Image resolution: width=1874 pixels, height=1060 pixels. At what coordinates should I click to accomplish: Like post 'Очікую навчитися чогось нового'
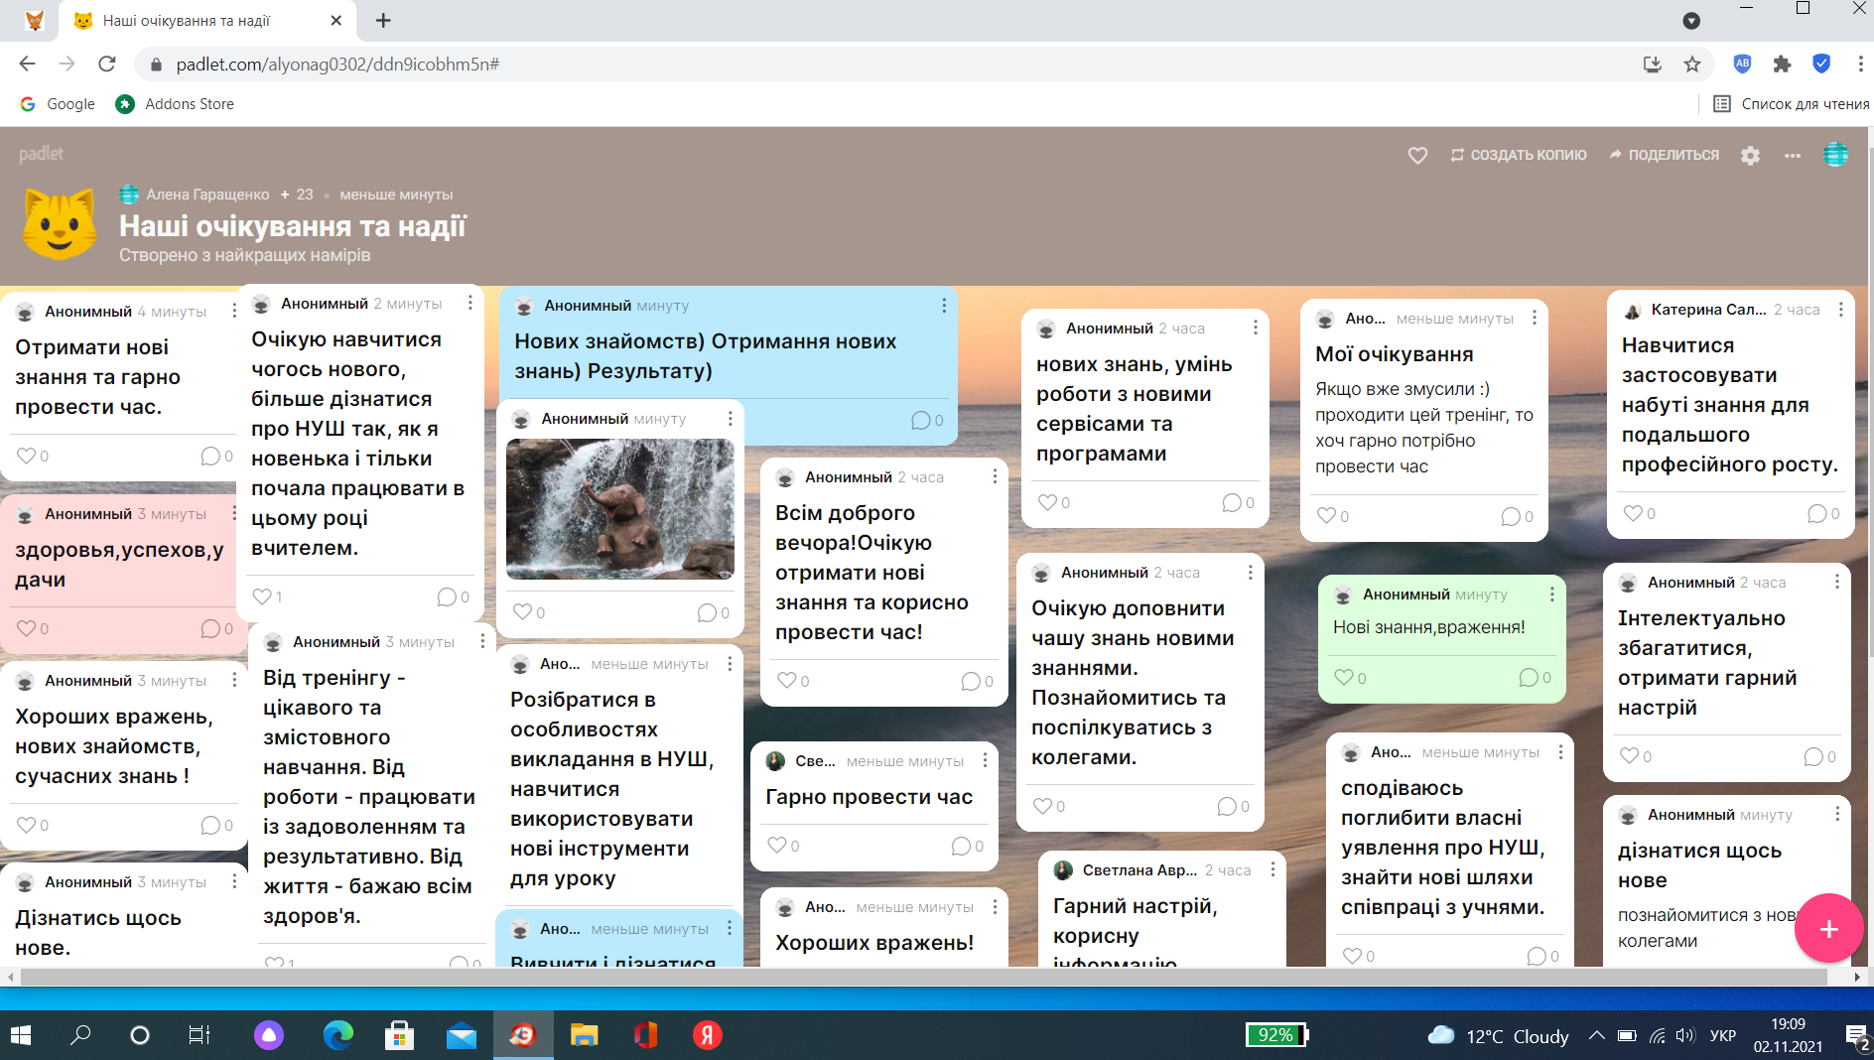(x=262, y=596)
